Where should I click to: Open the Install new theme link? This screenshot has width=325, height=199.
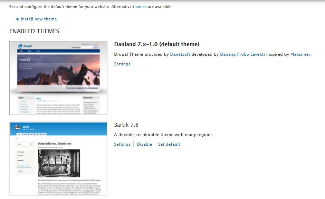click(39, 19)
